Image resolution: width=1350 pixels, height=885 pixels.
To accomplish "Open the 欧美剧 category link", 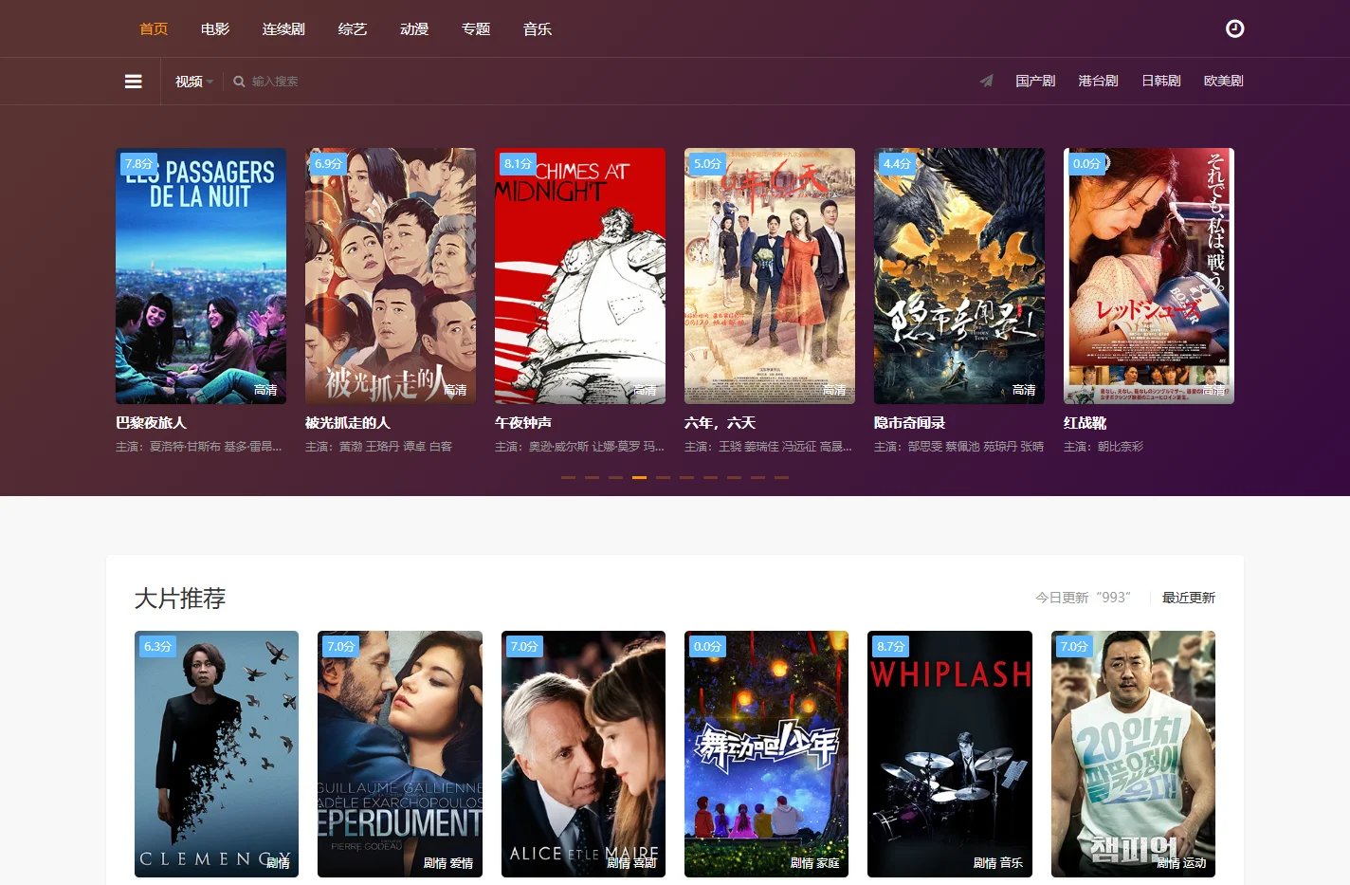I will point(1224,81).
